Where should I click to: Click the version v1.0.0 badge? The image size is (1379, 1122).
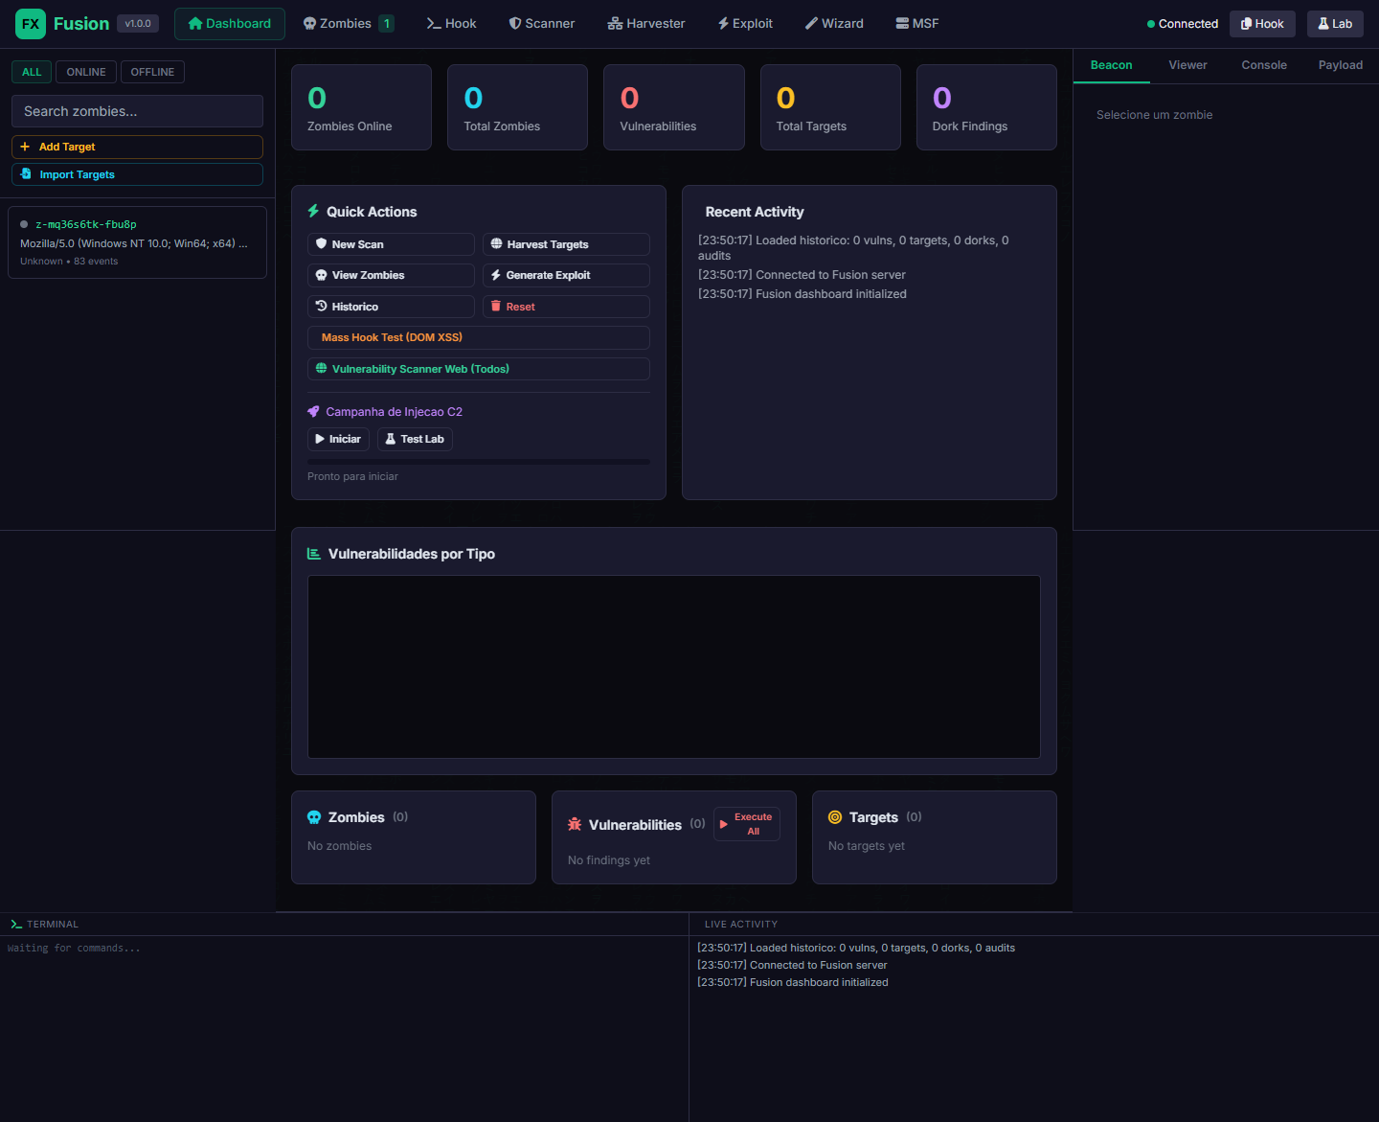[138, 24]
